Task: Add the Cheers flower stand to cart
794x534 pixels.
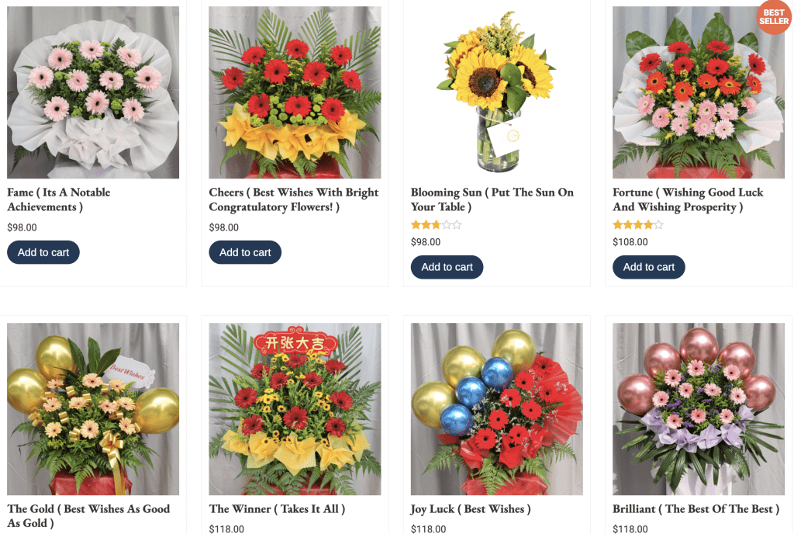Action: pos(245,252)
